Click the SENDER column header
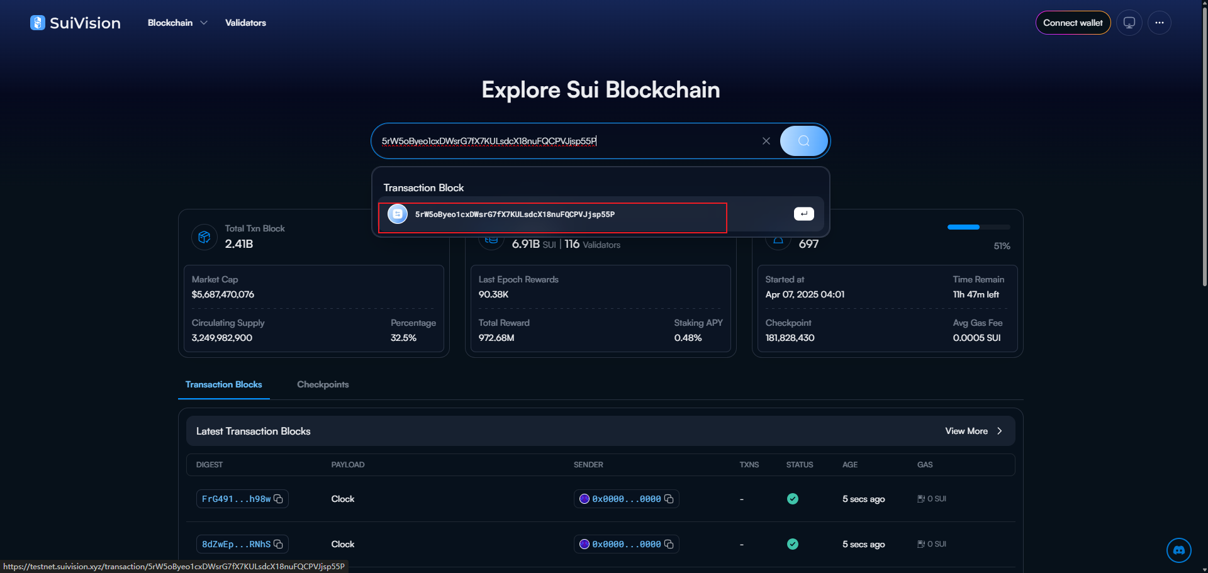The image size is (1208, 573). point(588,465)
